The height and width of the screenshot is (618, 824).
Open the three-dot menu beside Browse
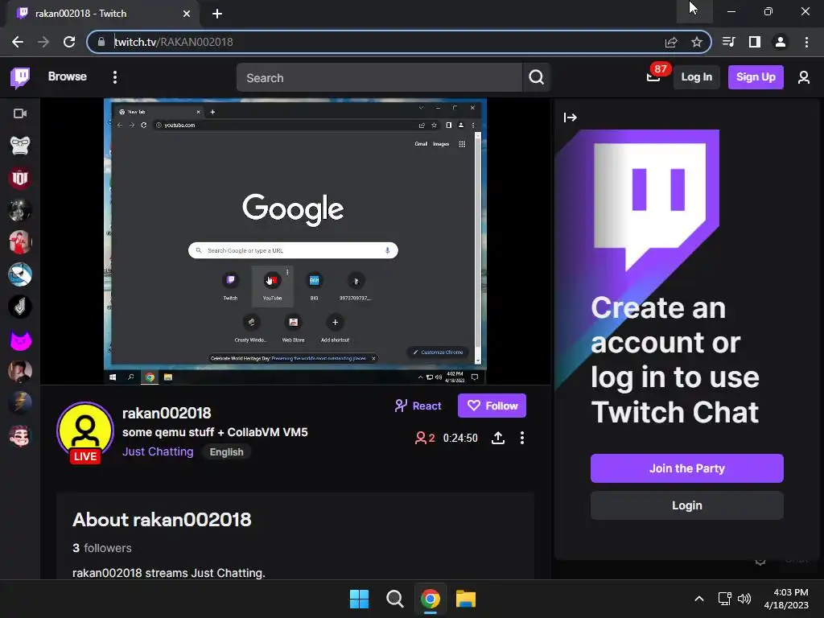pos(115,77)
